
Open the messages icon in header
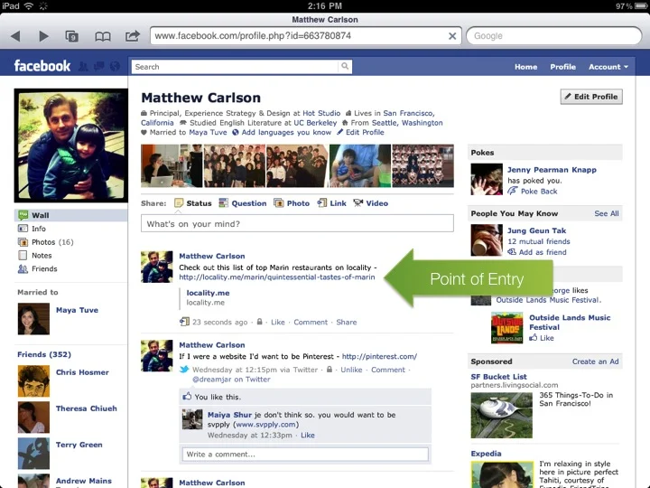(99, 66)
